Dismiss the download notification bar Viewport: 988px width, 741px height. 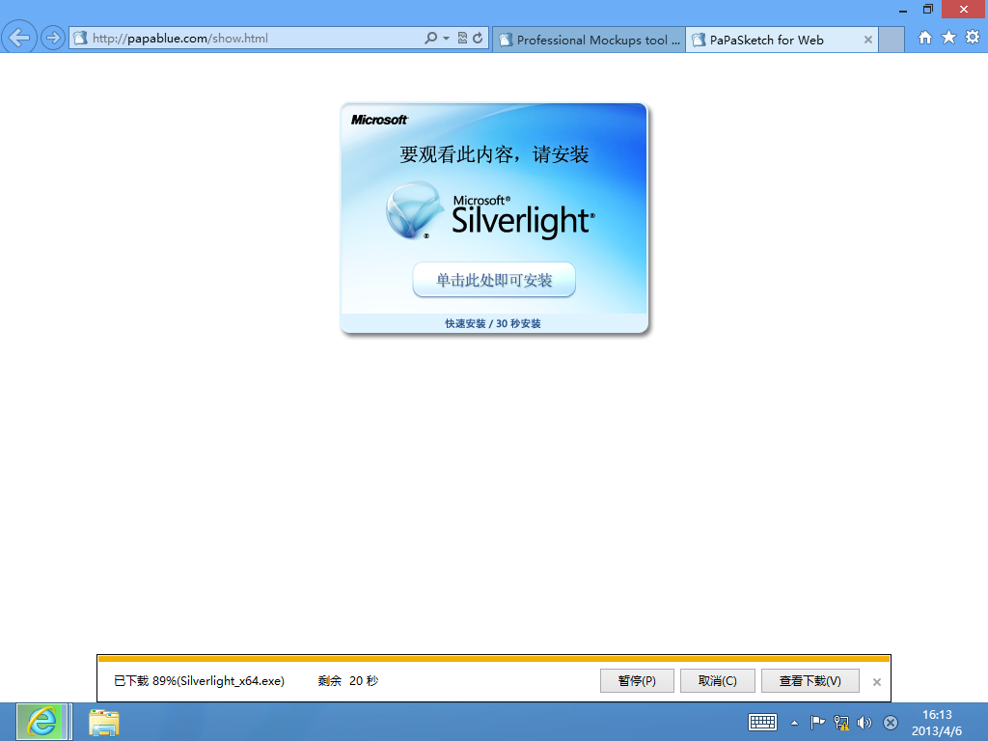(x=876, y=682)
